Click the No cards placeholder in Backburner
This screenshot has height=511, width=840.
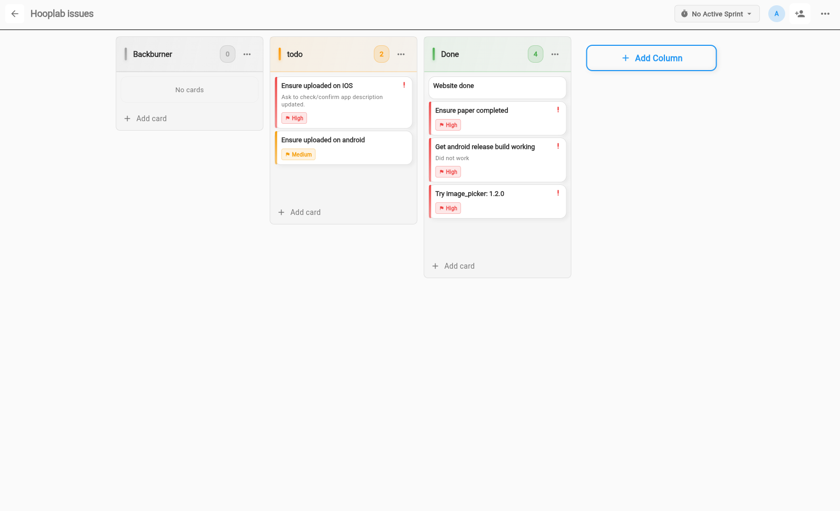tap(189, 90)
